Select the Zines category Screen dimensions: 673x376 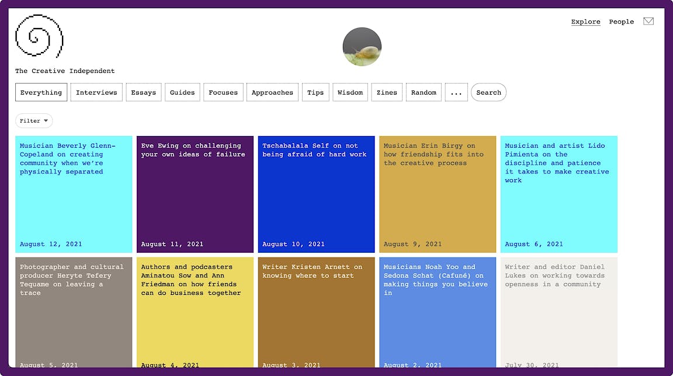pyautogui.click(x=387, y=92)
